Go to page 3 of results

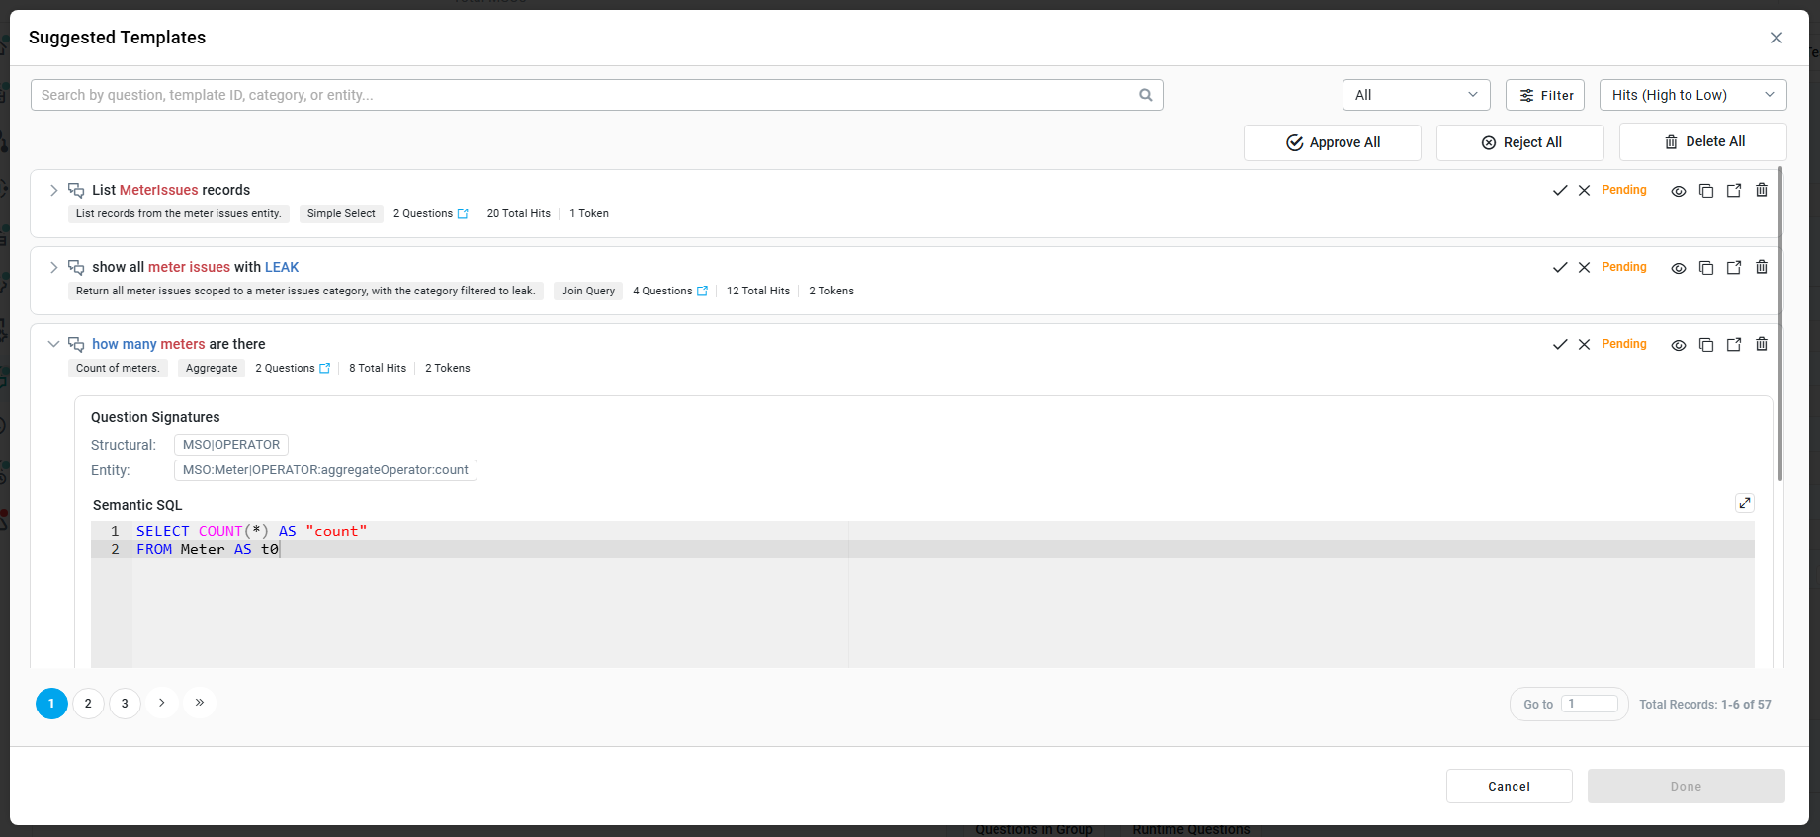(x=125, y=704)
